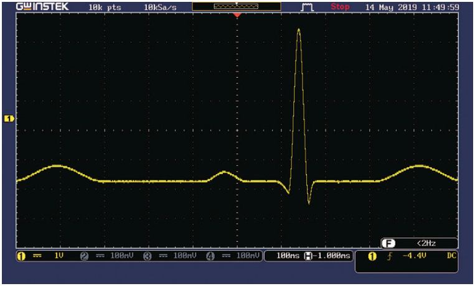This screenshot has width=475, height=286.
Task: Click the channel 1 DC coupling symbol
Action: [37, 256]
